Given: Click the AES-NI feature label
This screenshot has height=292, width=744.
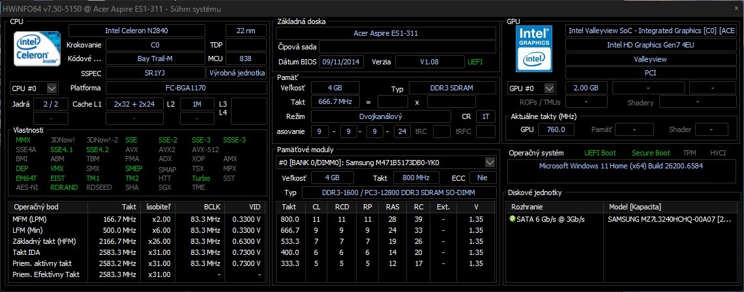Looking at the screenshot, I should [25, 187].
